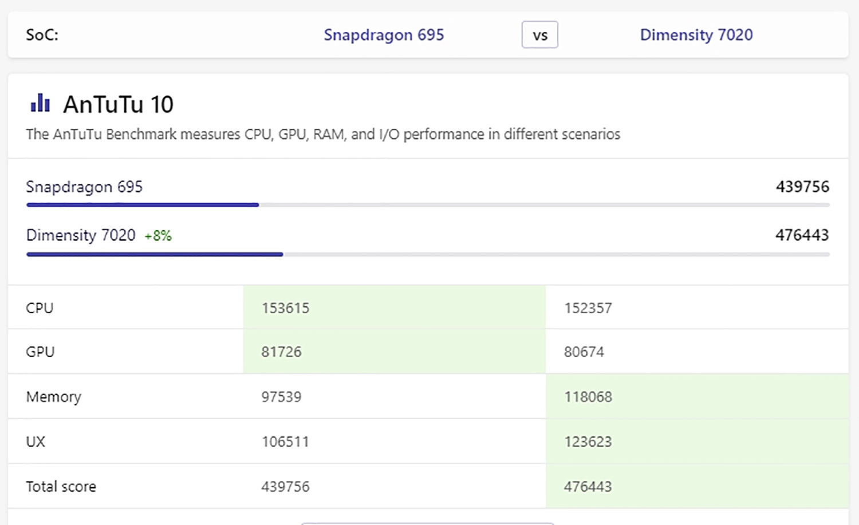Select GPU value 80674

(x=584, y=352)
